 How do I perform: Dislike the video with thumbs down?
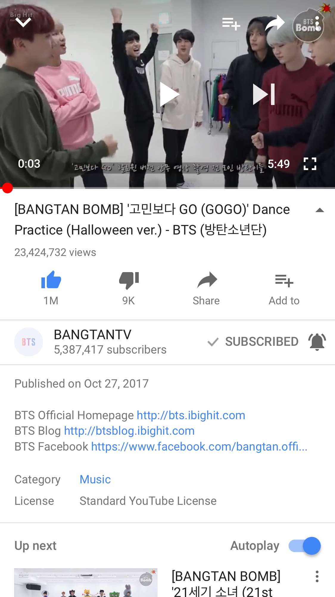[x=129, y=280]
